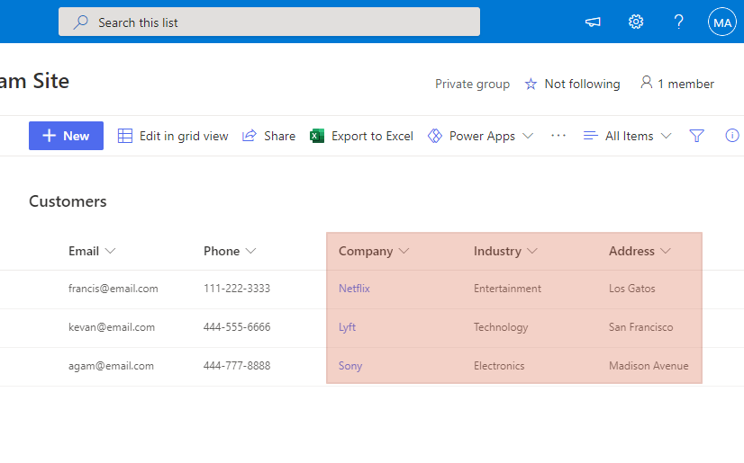The width and height of the screenshot is (744, 463).
Task: Click the Electronics industry cell
Action: [x=499, y=366]
